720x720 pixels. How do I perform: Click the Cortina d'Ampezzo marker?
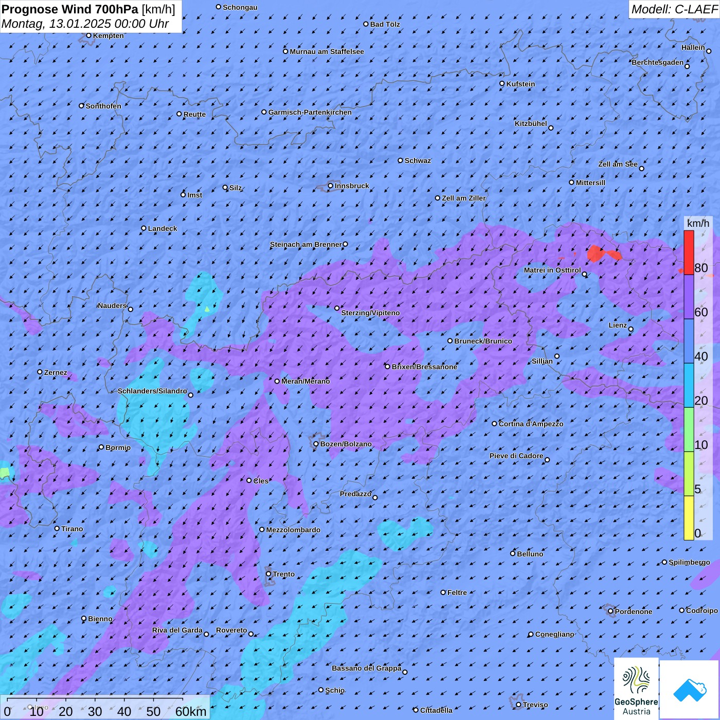click(495, 424)
